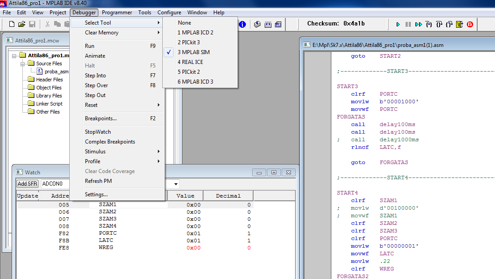Open the File menu
Image resolution: width=495 pixels, height=279 pixels.
click(x=7, y=13)
